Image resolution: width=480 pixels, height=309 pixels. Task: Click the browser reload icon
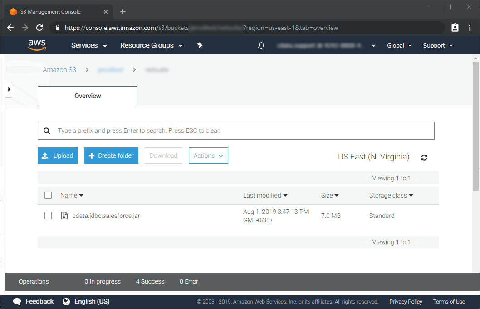pyautogui.click(x=39, y=28)
